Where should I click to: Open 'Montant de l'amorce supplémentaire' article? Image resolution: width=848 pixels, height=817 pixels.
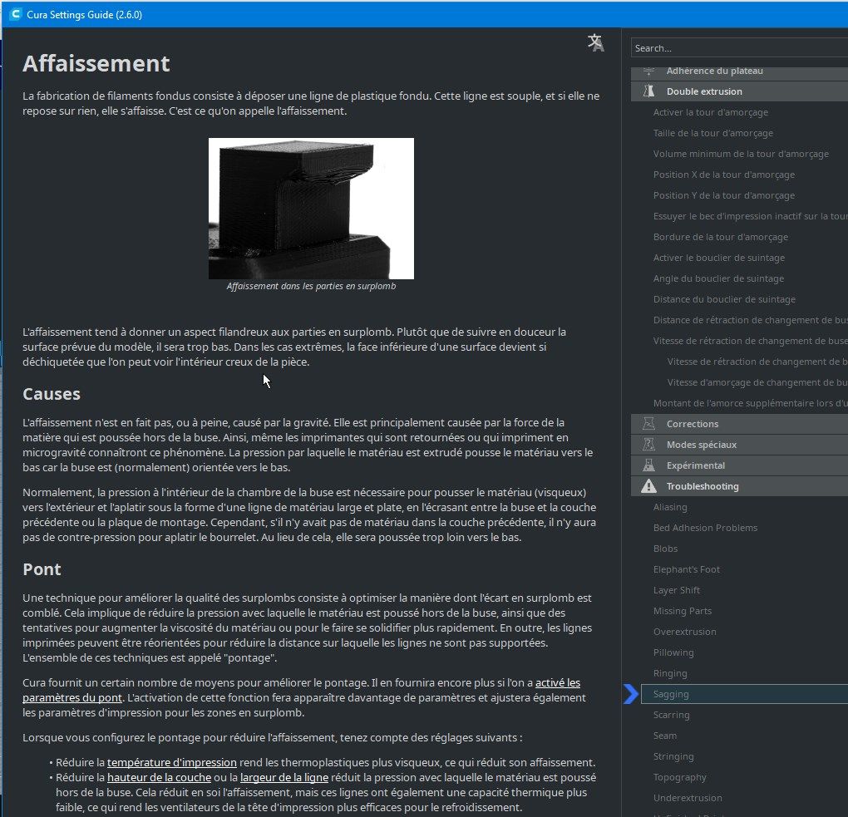click(751, 403)
